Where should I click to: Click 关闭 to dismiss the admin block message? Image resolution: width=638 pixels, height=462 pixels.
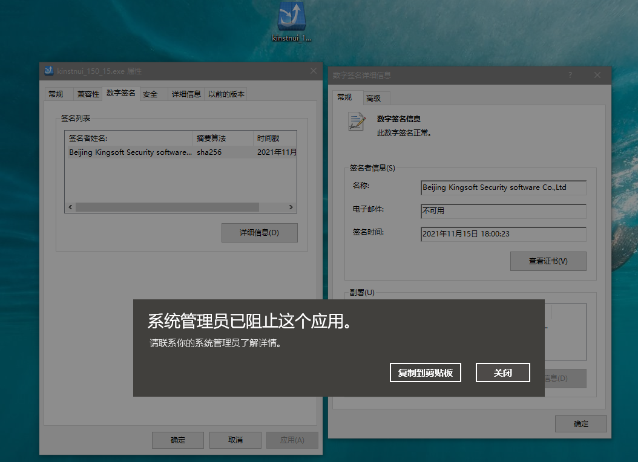[x=502, y=372]
